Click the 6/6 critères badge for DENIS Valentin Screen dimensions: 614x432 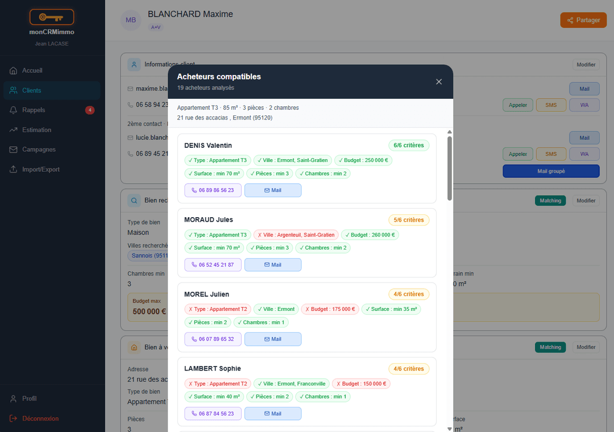[x=409, y=146]
